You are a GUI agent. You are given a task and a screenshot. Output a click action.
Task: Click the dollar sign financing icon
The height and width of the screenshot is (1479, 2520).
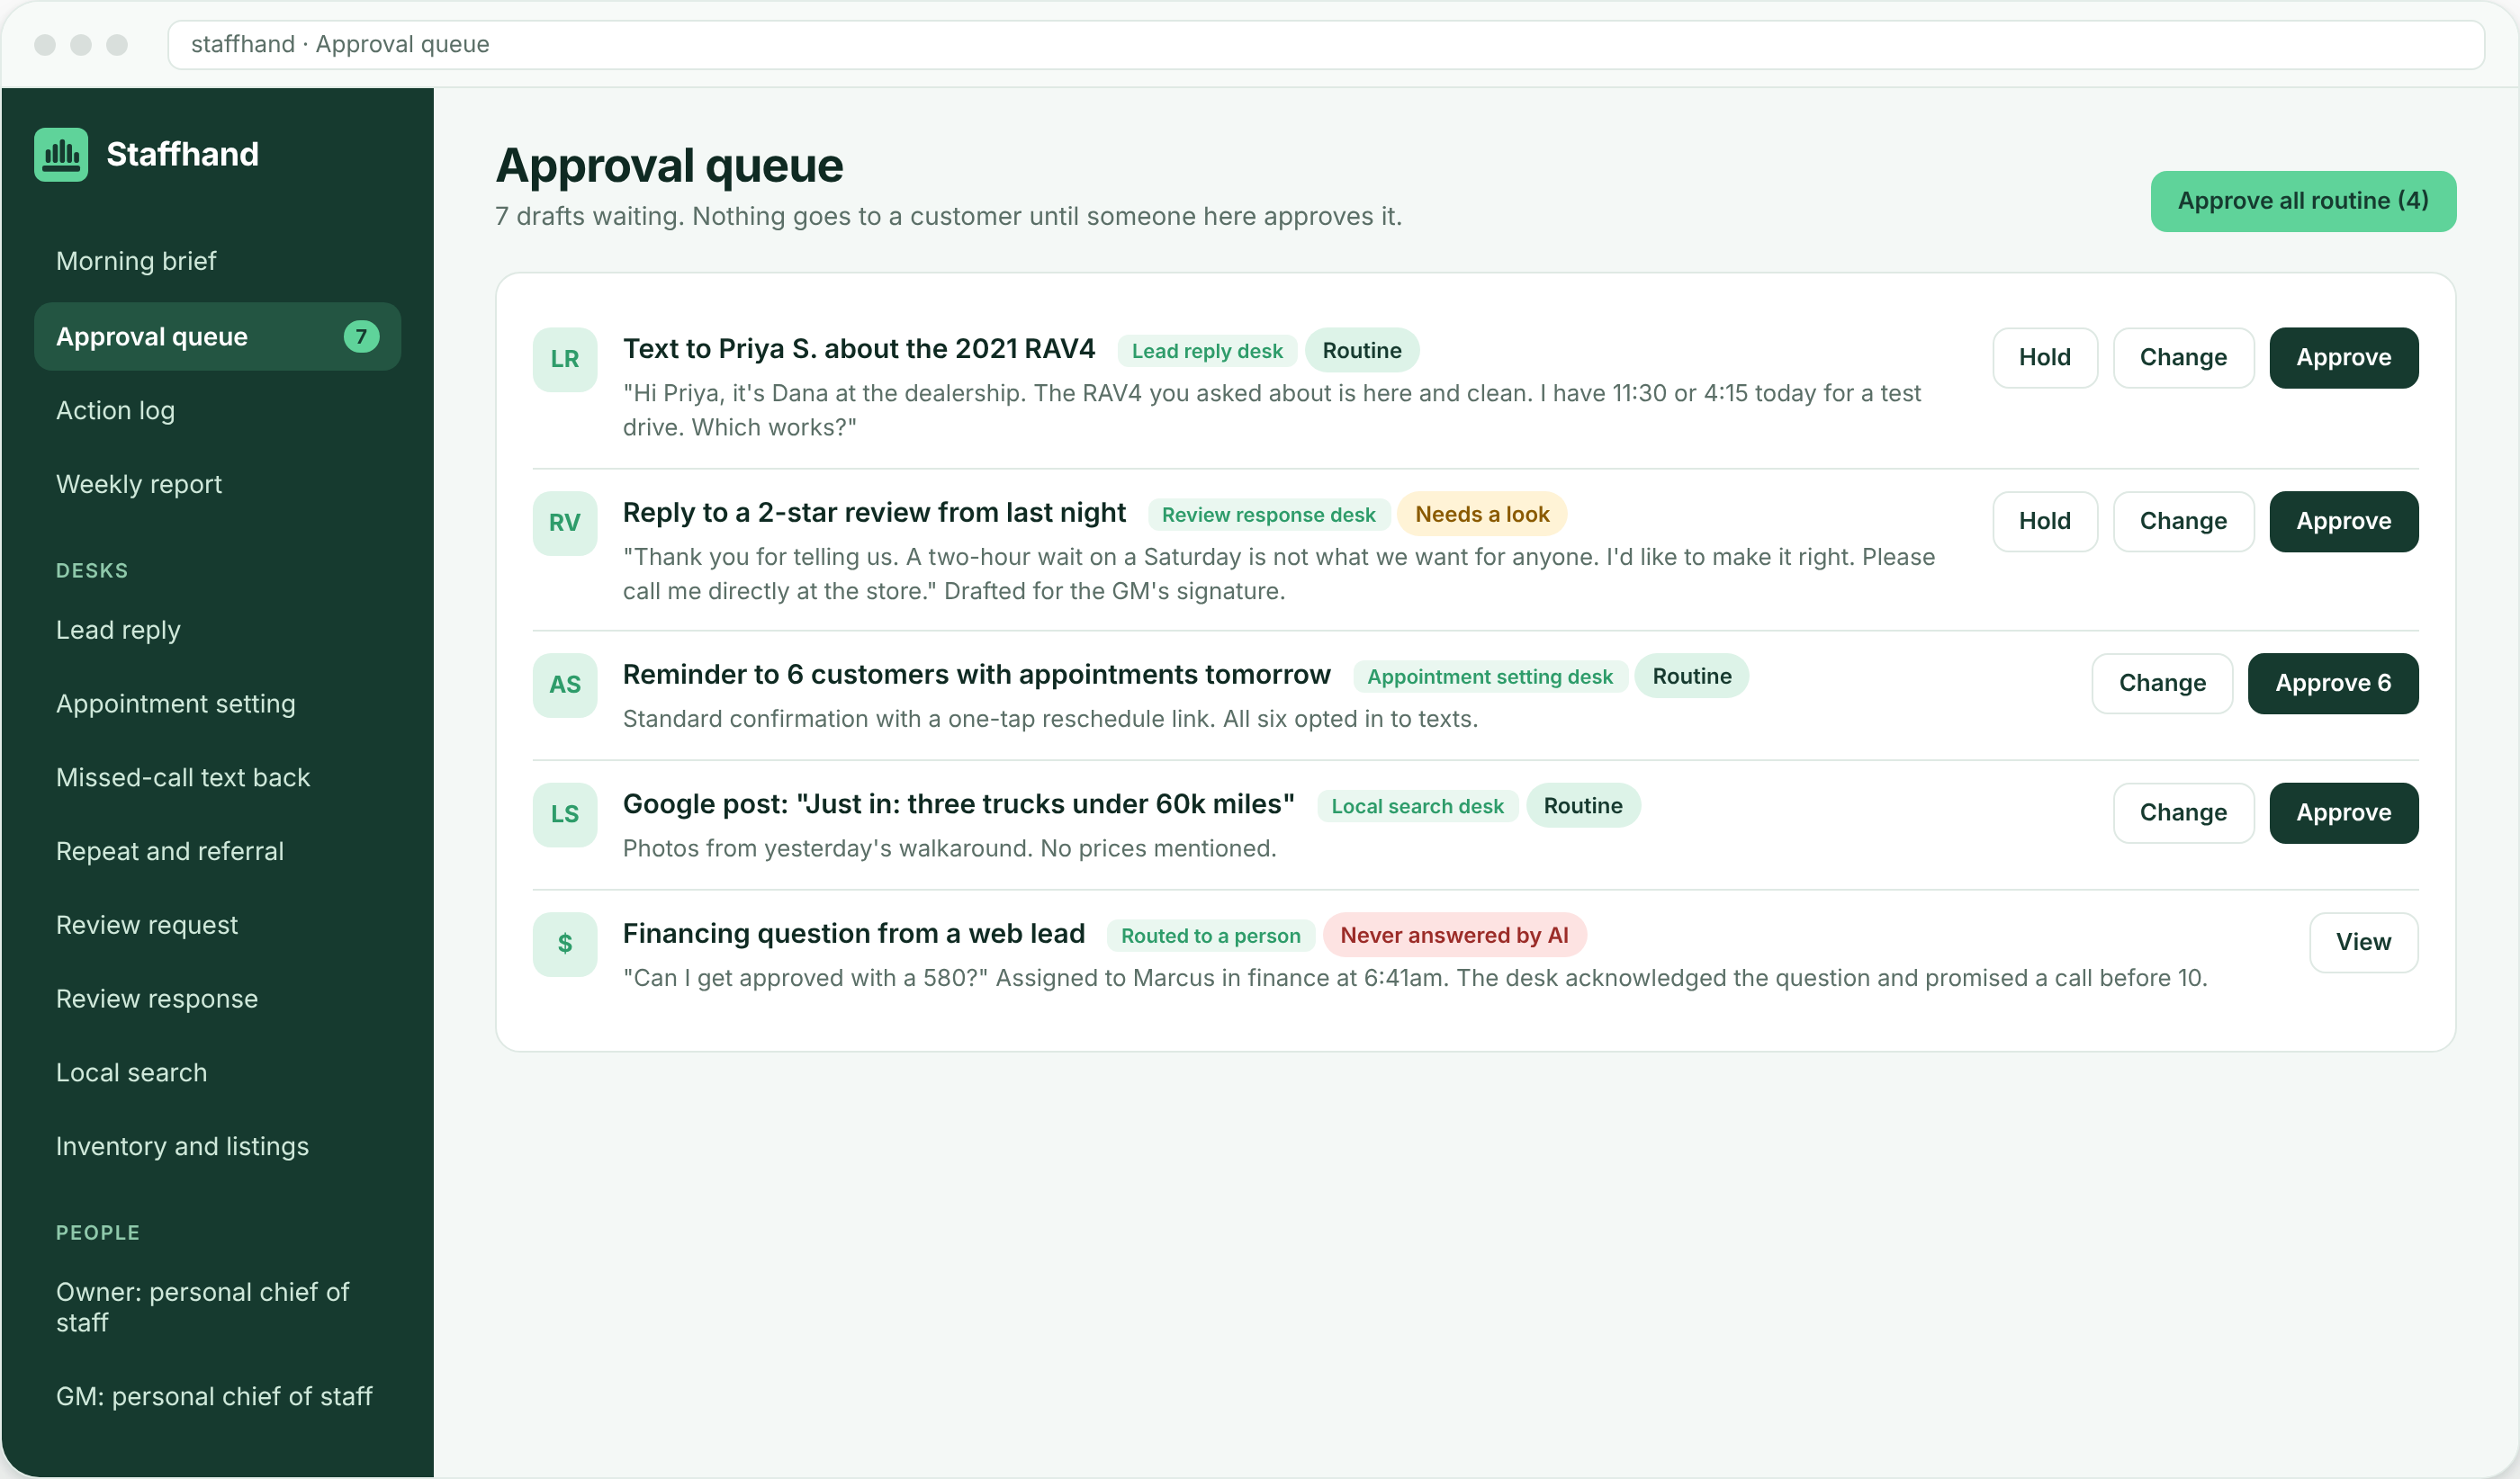565,944
